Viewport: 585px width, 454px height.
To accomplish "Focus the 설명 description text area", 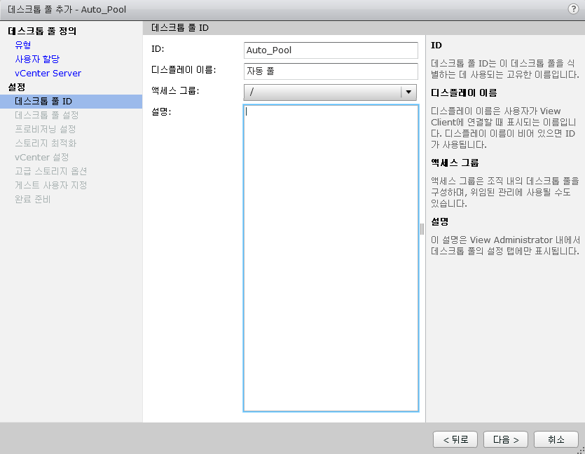I will click(x=331, y=258).
